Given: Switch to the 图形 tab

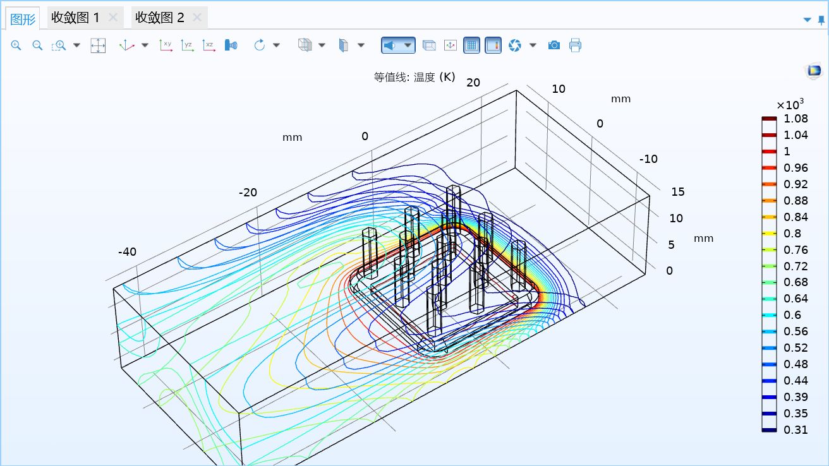Looking at the screenshot, I should (23, 18).
